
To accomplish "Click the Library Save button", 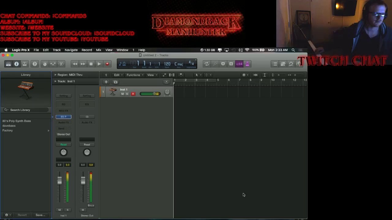I will click(40, 215).
